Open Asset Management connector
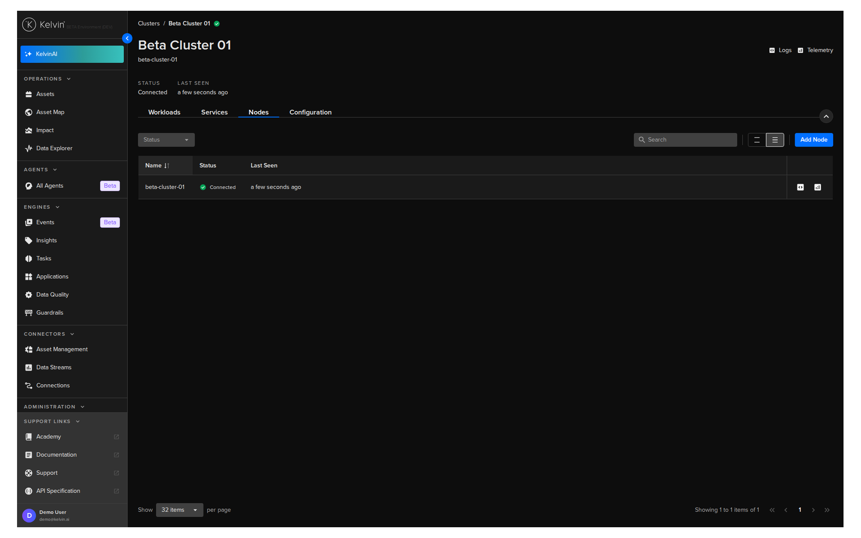The height and width of the screenshot is (538, 861). tap(72, 349)
